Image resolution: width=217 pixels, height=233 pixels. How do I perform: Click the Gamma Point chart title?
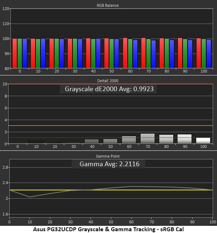pos(108,156)
